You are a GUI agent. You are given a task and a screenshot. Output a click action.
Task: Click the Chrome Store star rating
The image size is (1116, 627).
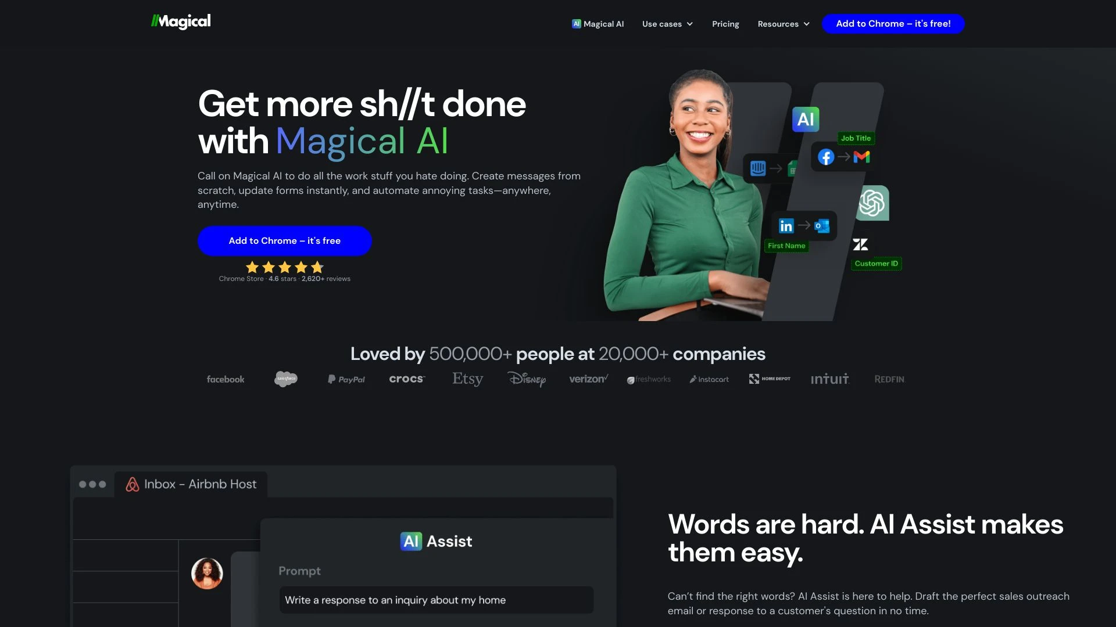(x=284, y=267)
